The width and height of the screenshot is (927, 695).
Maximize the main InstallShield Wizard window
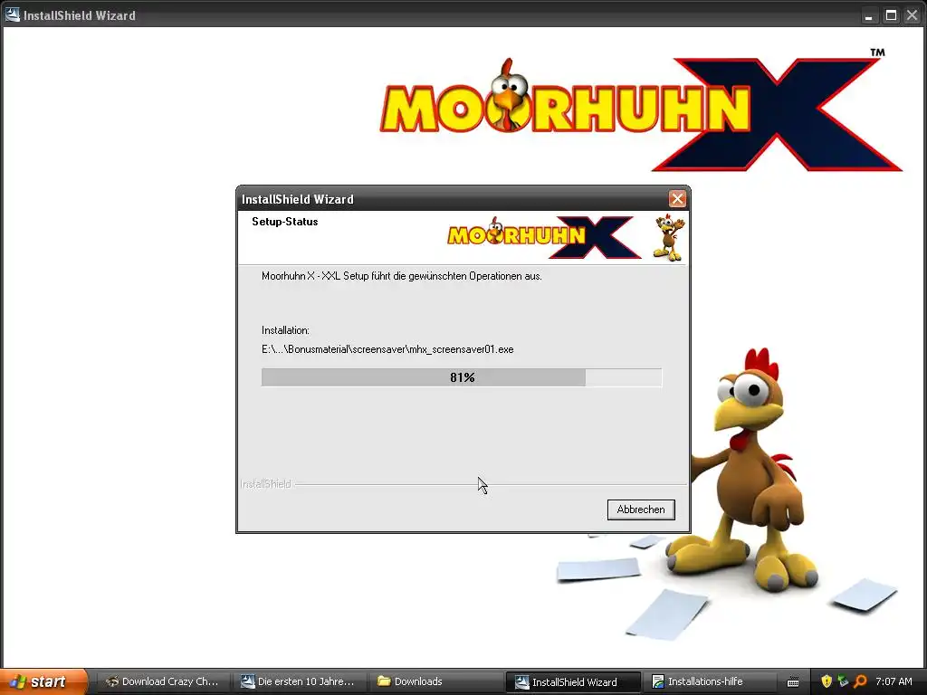[891, 15]
